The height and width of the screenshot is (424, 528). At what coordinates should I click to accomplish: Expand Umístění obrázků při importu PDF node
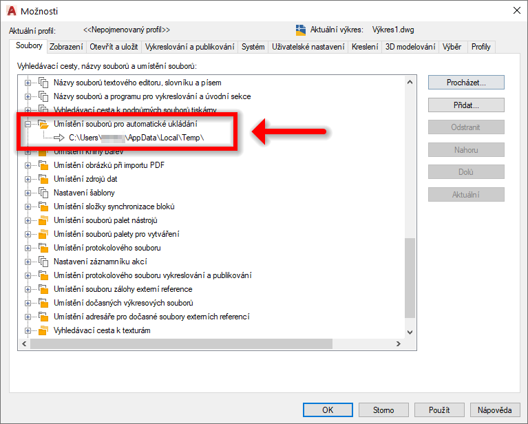point(28,165)
